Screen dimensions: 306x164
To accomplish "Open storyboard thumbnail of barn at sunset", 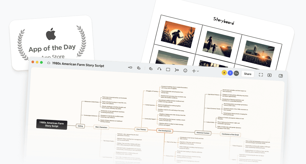I will [x=258, y=54].
